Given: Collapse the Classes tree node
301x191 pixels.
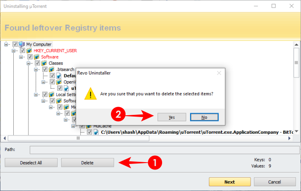Looking at the screenshot, I should [x=28, y=63].
